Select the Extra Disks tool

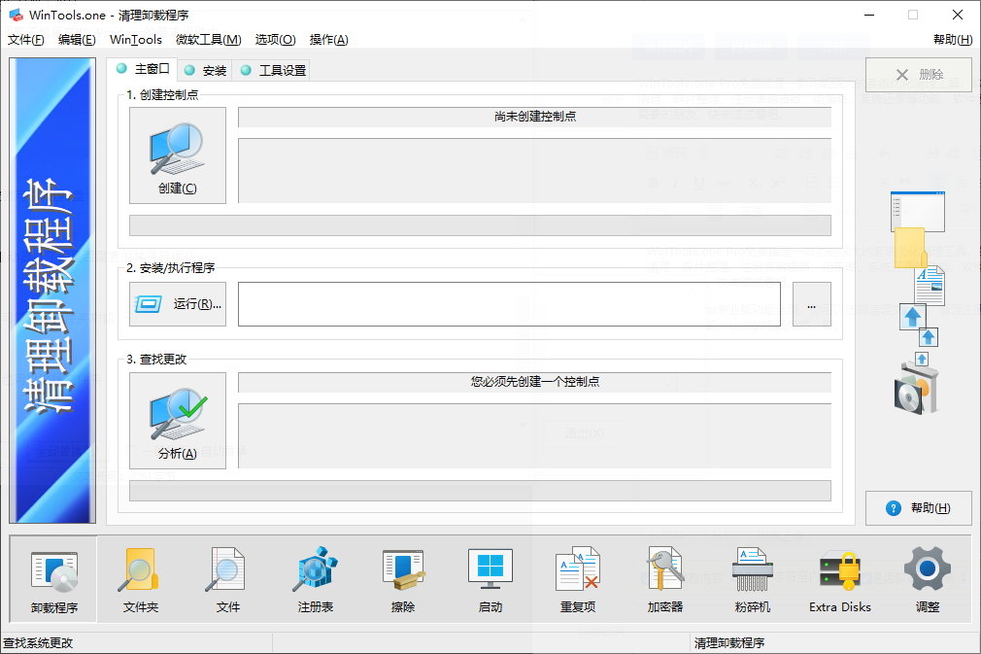click(839, 578)
